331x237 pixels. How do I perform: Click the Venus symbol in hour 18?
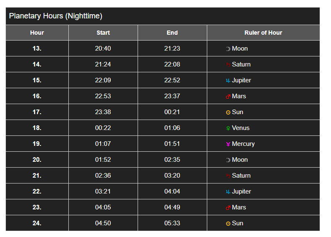(x=228, y=128)
